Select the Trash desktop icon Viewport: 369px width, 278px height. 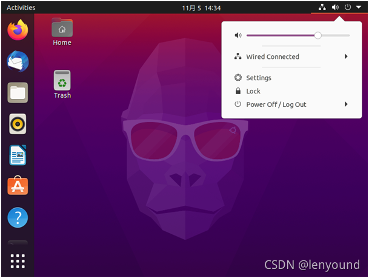click(62, 84)
